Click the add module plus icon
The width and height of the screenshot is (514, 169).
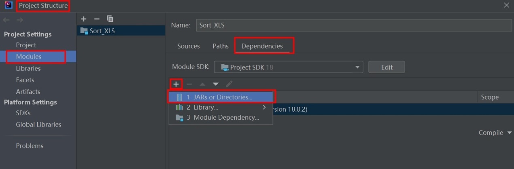(x=84, y=19)
